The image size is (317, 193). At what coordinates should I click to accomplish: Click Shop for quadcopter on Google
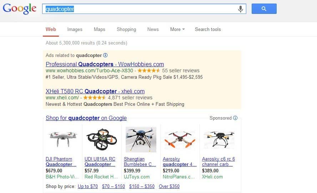tap(86, 118)
